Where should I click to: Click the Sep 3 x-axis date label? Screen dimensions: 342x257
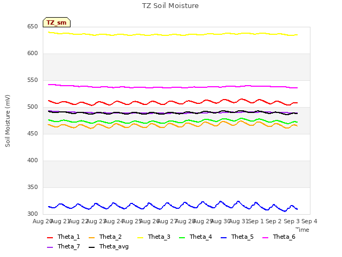(x=291, y=221)
